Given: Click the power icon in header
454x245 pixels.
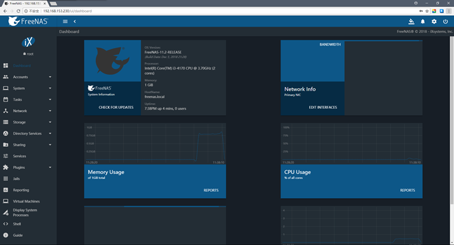Looking at the screenshot, I should click(445, 22).
